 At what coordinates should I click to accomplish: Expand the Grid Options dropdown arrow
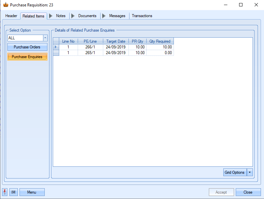coord(250,172)
